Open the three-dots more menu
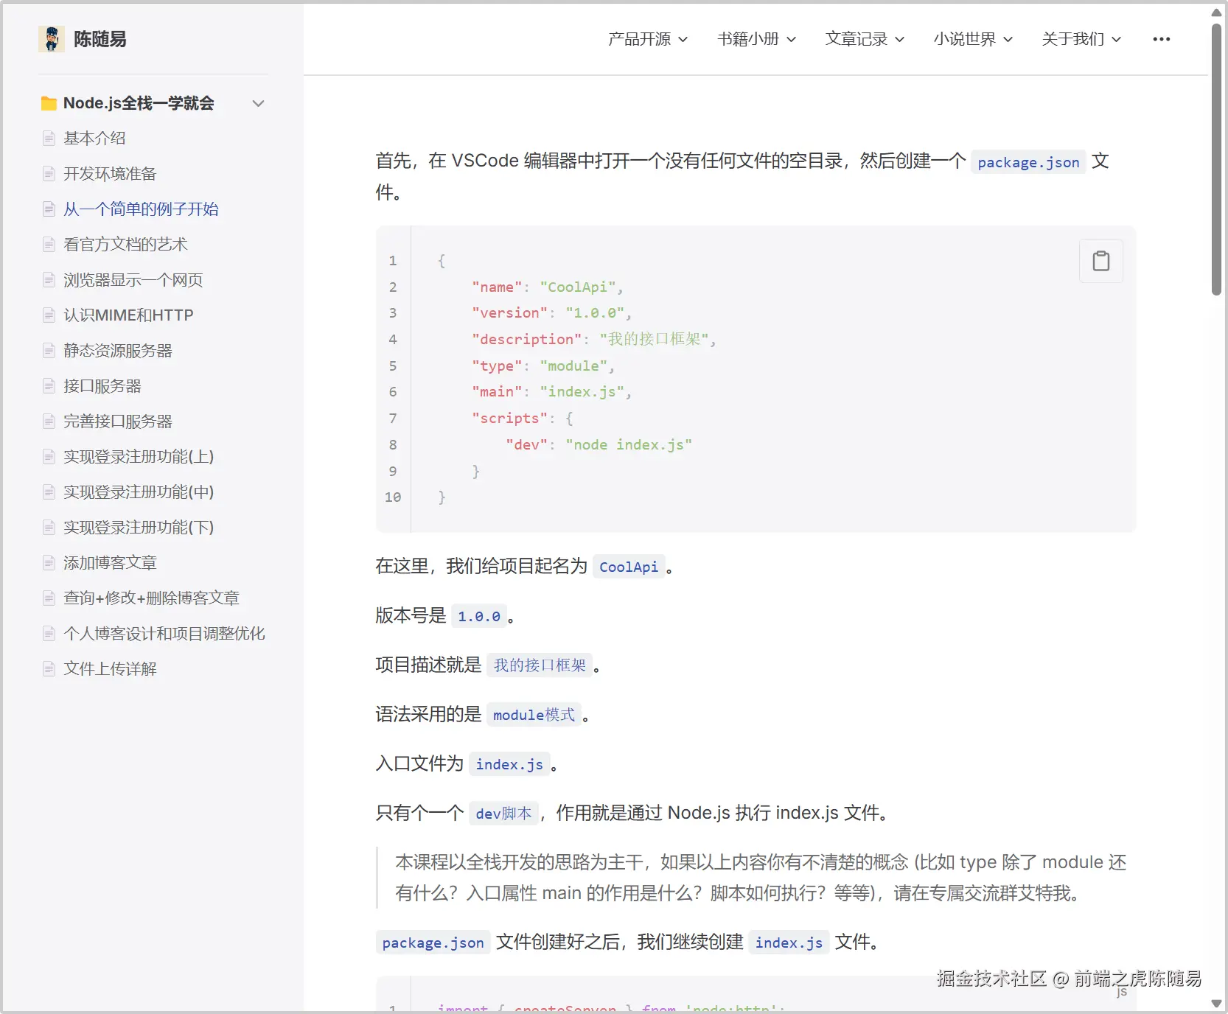This screenshot has width=1228, height=1014. coord(1161,39)
